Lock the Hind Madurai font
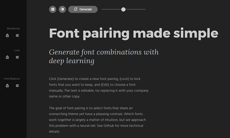This screenshot has height=138, width=230. point(7,86)
